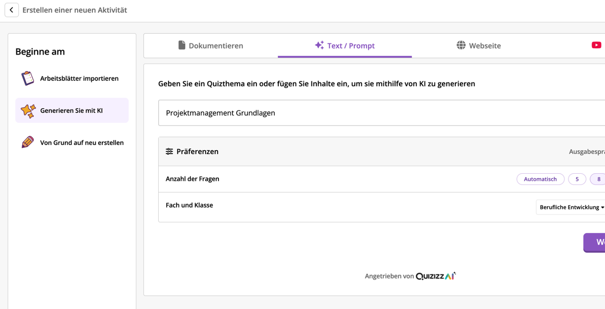Click the document file icon in tabs
The height and width of the screenshot is (309, 605).
tap(182, 45)
